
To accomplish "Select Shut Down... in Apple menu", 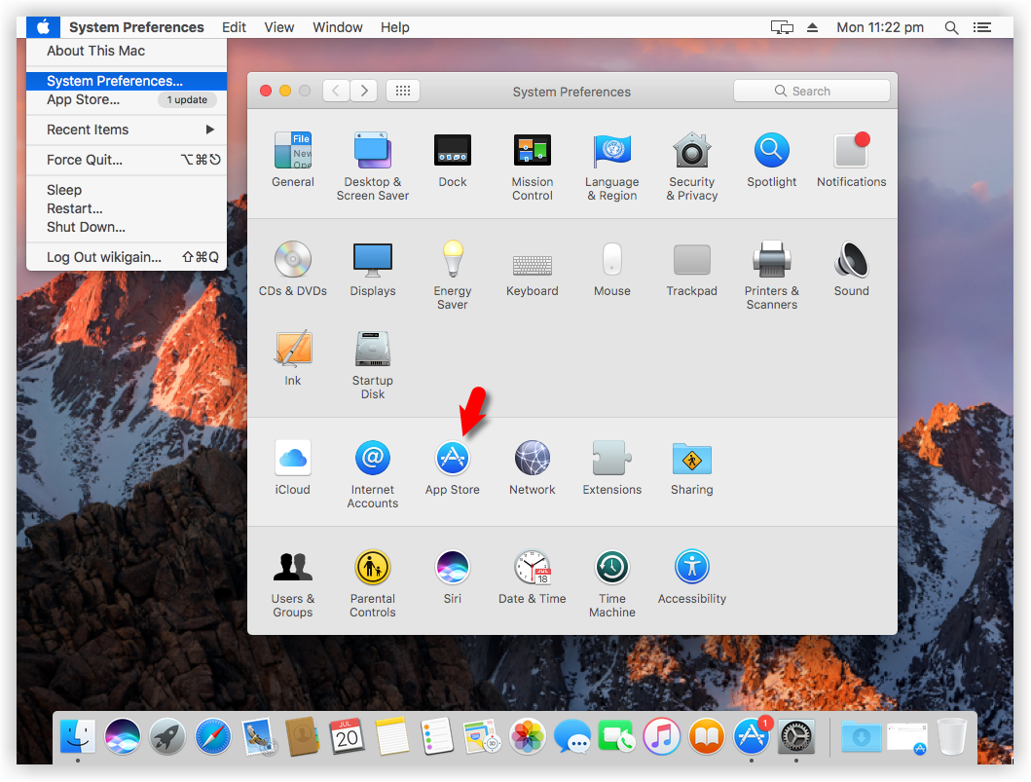I will [x=127, y=227].
